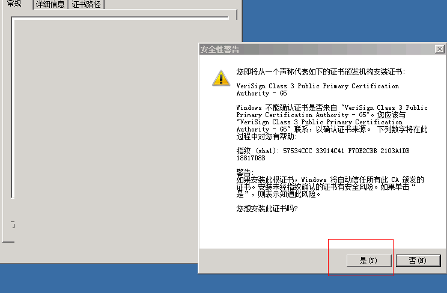Click the yellow warning triangle icon
The height and width of the screenshot is (293, 447).
[221, 78]
